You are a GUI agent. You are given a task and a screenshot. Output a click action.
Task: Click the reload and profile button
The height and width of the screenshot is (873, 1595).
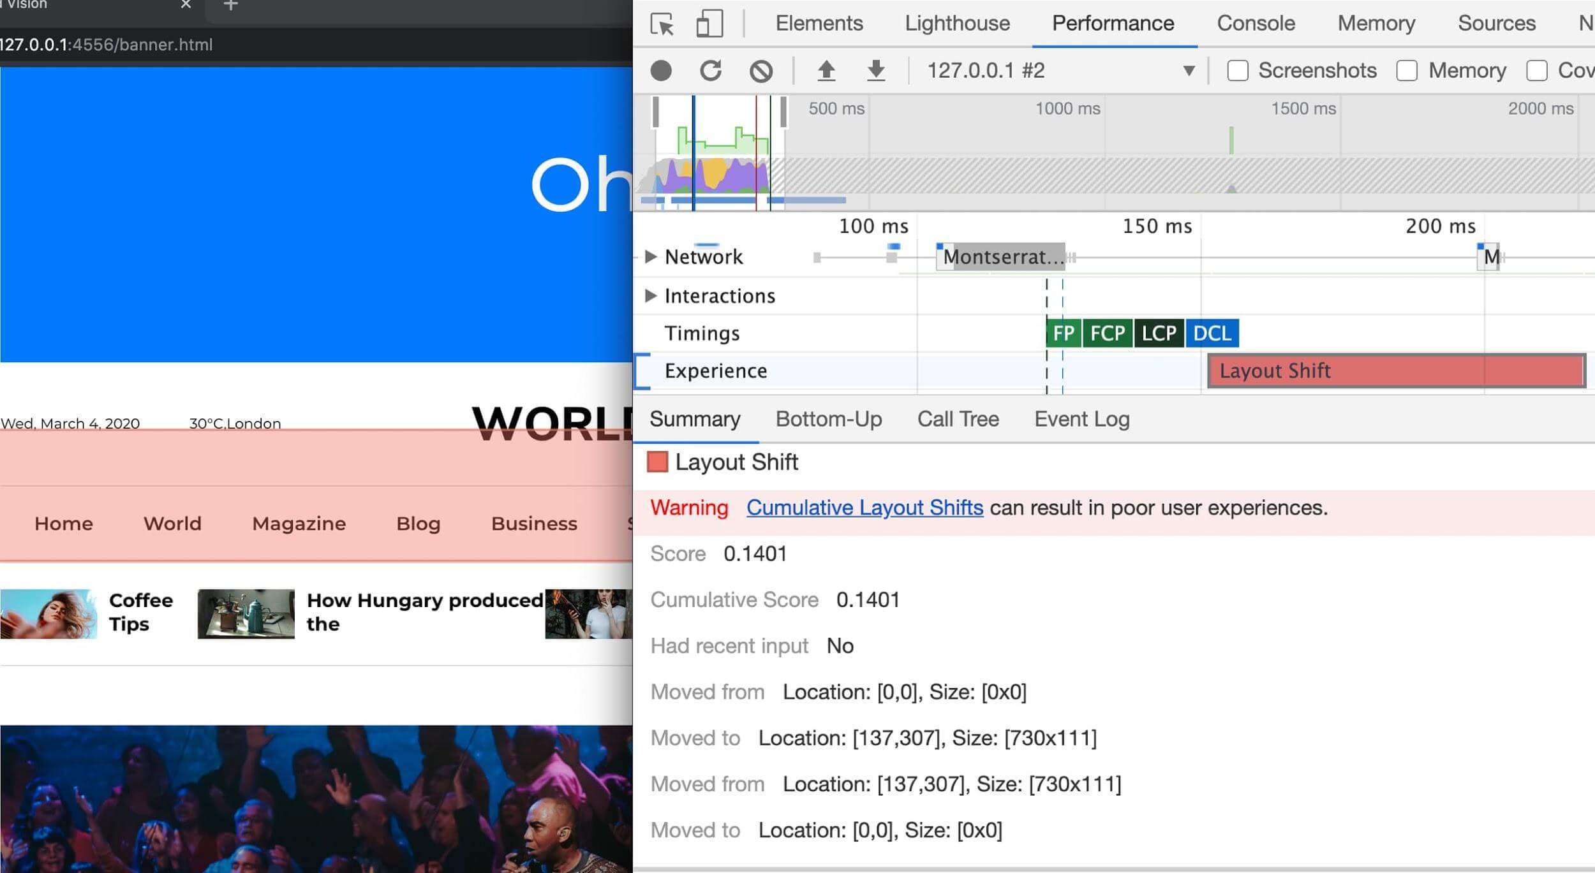tap(711, 70)
